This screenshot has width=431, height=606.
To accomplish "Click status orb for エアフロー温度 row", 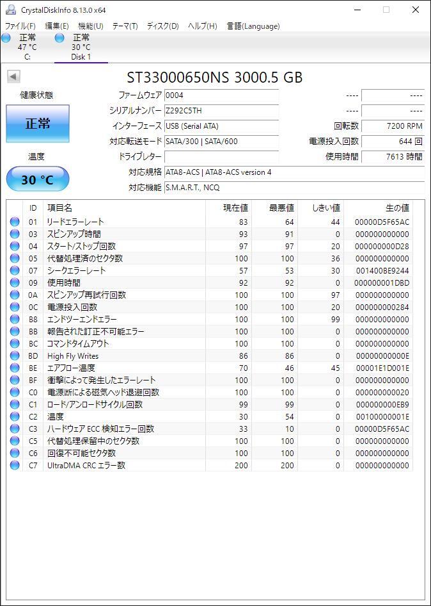I will (x=15, y=368).
